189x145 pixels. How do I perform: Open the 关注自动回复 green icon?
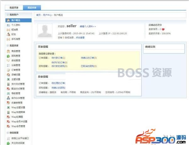point(8,143)
